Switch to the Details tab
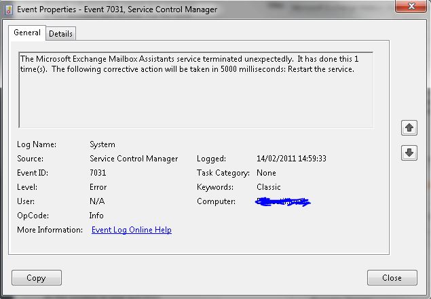431x299 pixels. pyautogui.click(x=60, y=34)
